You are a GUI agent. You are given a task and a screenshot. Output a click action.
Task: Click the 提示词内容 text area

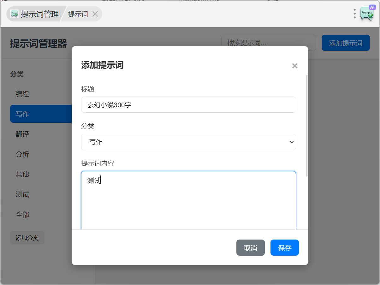(188, 200)
